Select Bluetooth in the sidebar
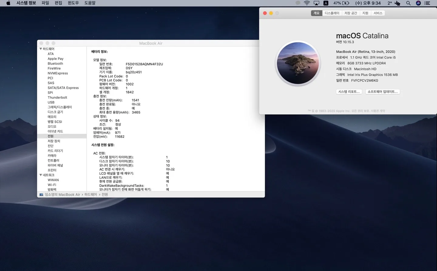The image size is (437, 271). pos(55,63)
